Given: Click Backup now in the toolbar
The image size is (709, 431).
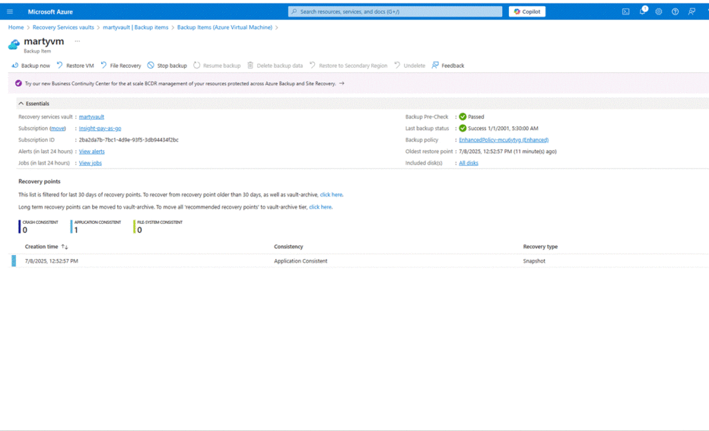Looking at the screenshot, I should click(x=30, y=66).
